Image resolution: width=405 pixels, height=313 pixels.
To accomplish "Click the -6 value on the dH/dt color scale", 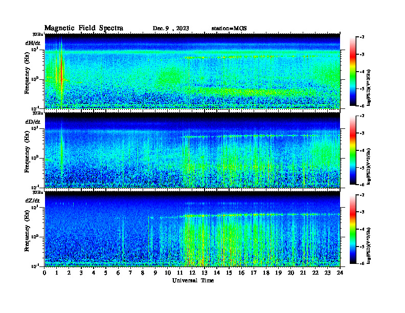I will 362,106.
